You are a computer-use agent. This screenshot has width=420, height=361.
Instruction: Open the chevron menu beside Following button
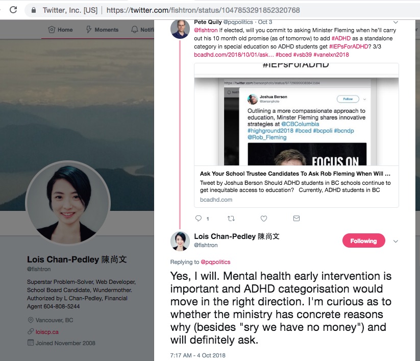point(396,241)
